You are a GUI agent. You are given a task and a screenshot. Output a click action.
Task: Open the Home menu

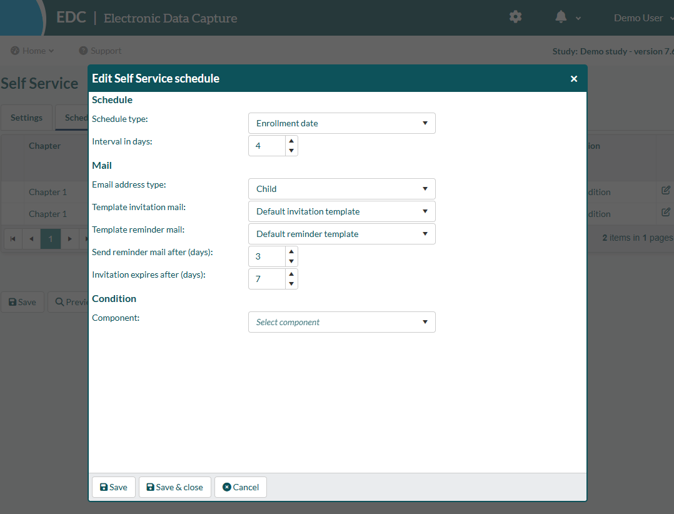(x=33, y=51)
